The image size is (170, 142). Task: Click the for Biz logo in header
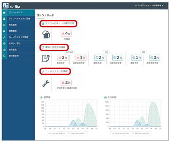pyautogui.click(x=11, y=6)
